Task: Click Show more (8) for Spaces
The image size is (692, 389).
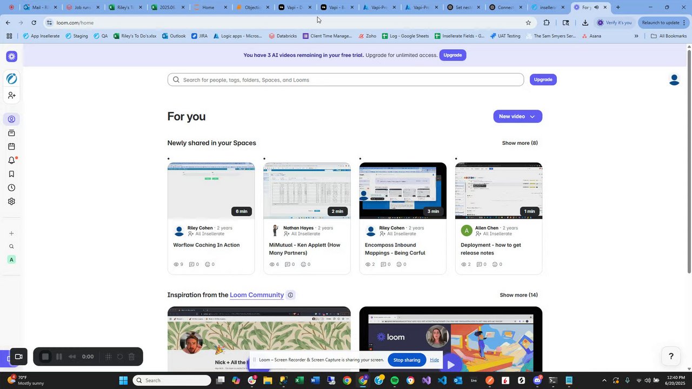Action: [520, 143]
